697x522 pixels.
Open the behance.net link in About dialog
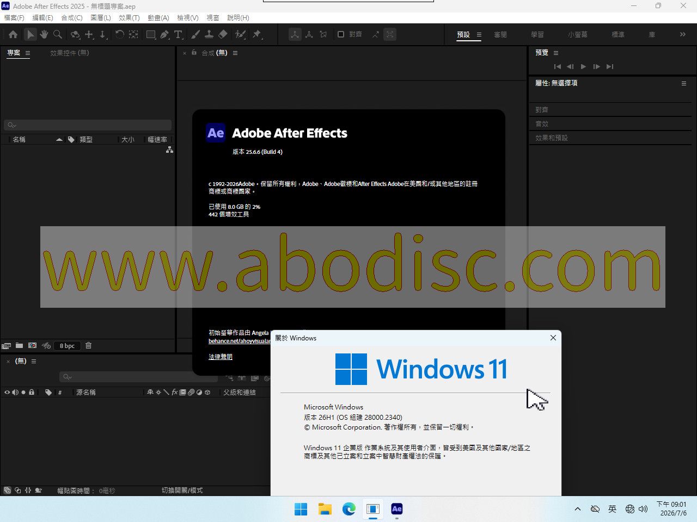[240, 341]
